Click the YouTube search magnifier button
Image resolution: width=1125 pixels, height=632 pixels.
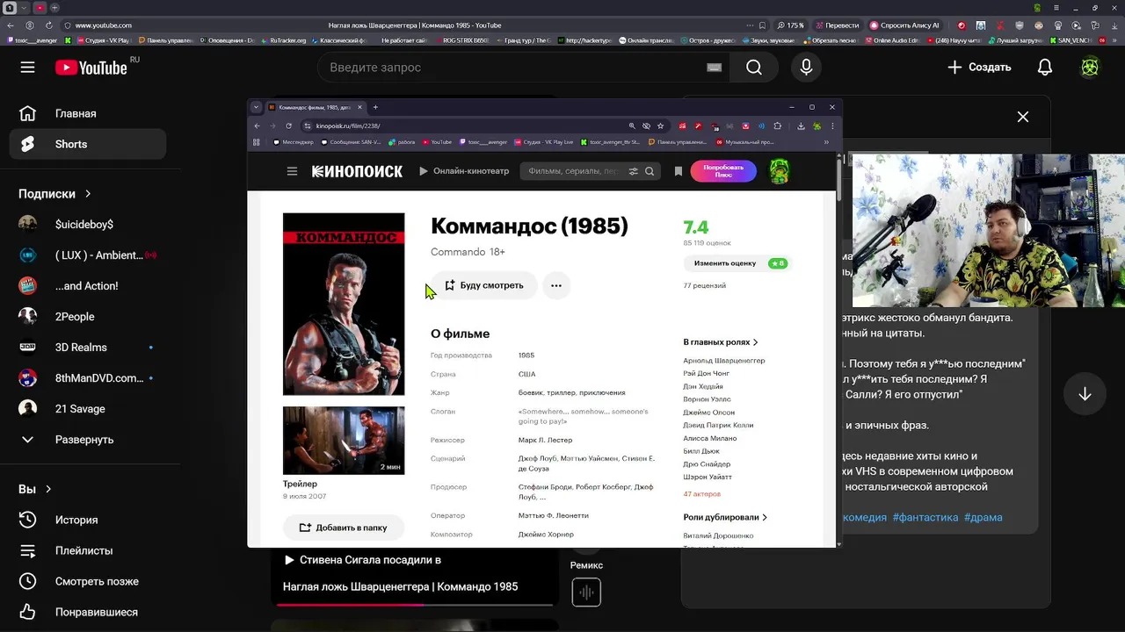tap(754, 68)
